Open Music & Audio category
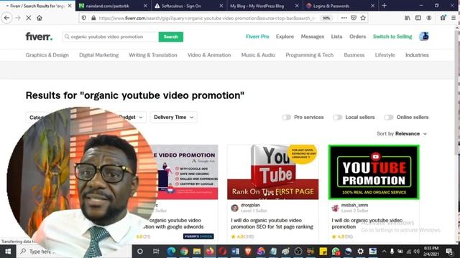The height and width of the screenshot is (258, 460). pos(258,55)
